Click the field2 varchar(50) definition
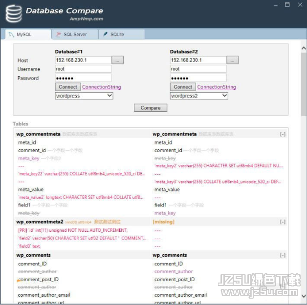This screenshot has width=307, height=305. coord(82,238)
